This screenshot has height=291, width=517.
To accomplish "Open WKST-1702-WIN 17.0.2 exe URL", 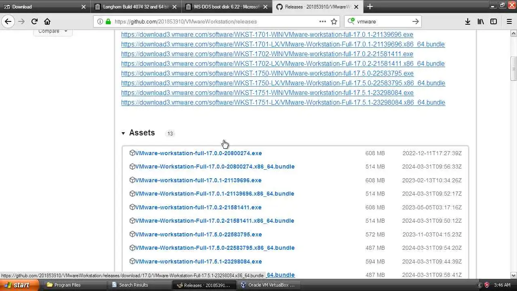I will coord(267,54).
